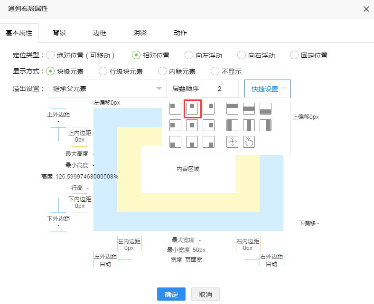Image resolution: width=374 pixels, height=304 pixels.
Task: Apply the full-height left stretch preset
Action: 233,125
